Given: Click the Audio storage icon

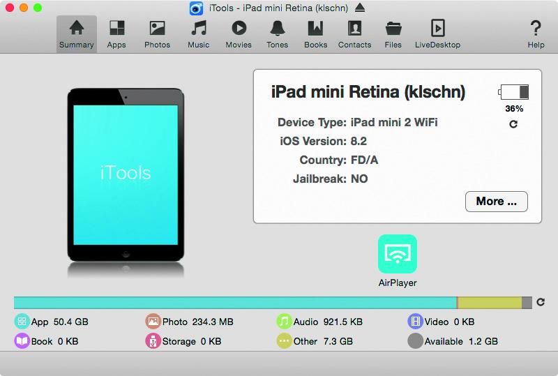Looking at the screenshot, I should [284, 322].
